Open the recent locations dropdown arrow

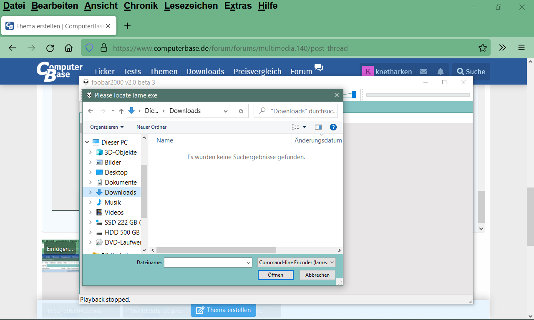coord(113,111)
